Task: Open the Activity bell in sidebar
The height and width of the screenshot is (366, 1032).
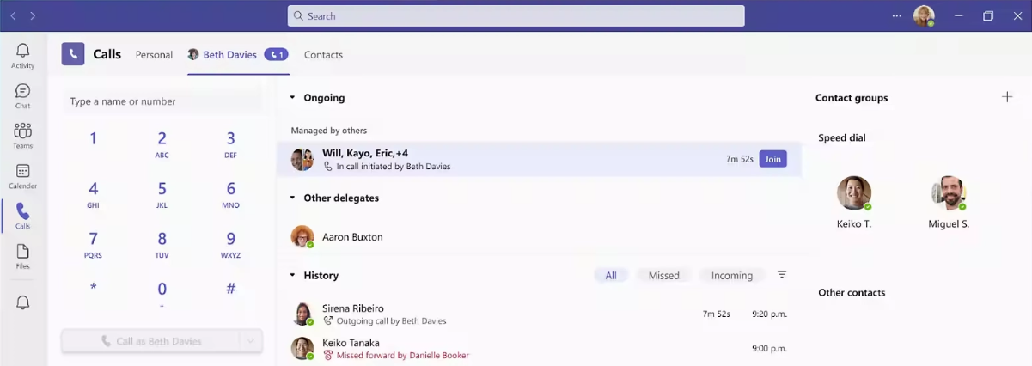Action: (22, 55)
